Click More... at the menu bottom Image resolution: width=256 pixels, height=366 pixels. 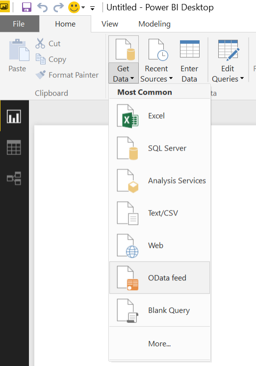(x=160, y=343)
